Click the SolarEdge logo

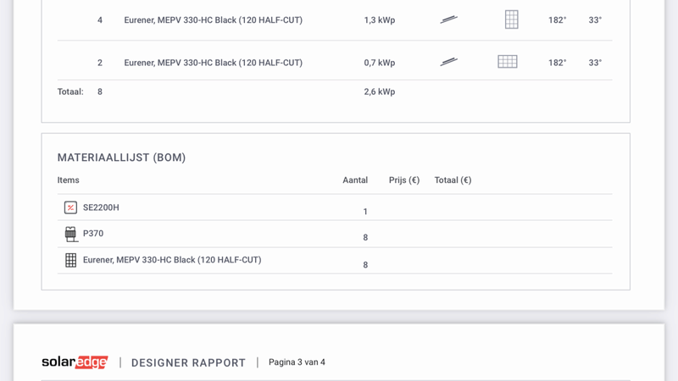coord(75,362)
